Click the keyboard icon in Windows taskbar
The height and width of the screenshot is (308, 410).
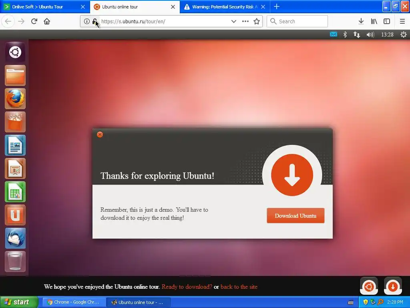pyautogui.click(x=351, y=302)
